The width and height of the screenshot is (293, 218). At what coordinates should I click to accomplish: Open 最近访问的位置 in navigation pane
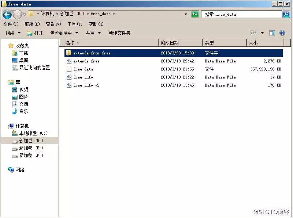click(34, 68)
